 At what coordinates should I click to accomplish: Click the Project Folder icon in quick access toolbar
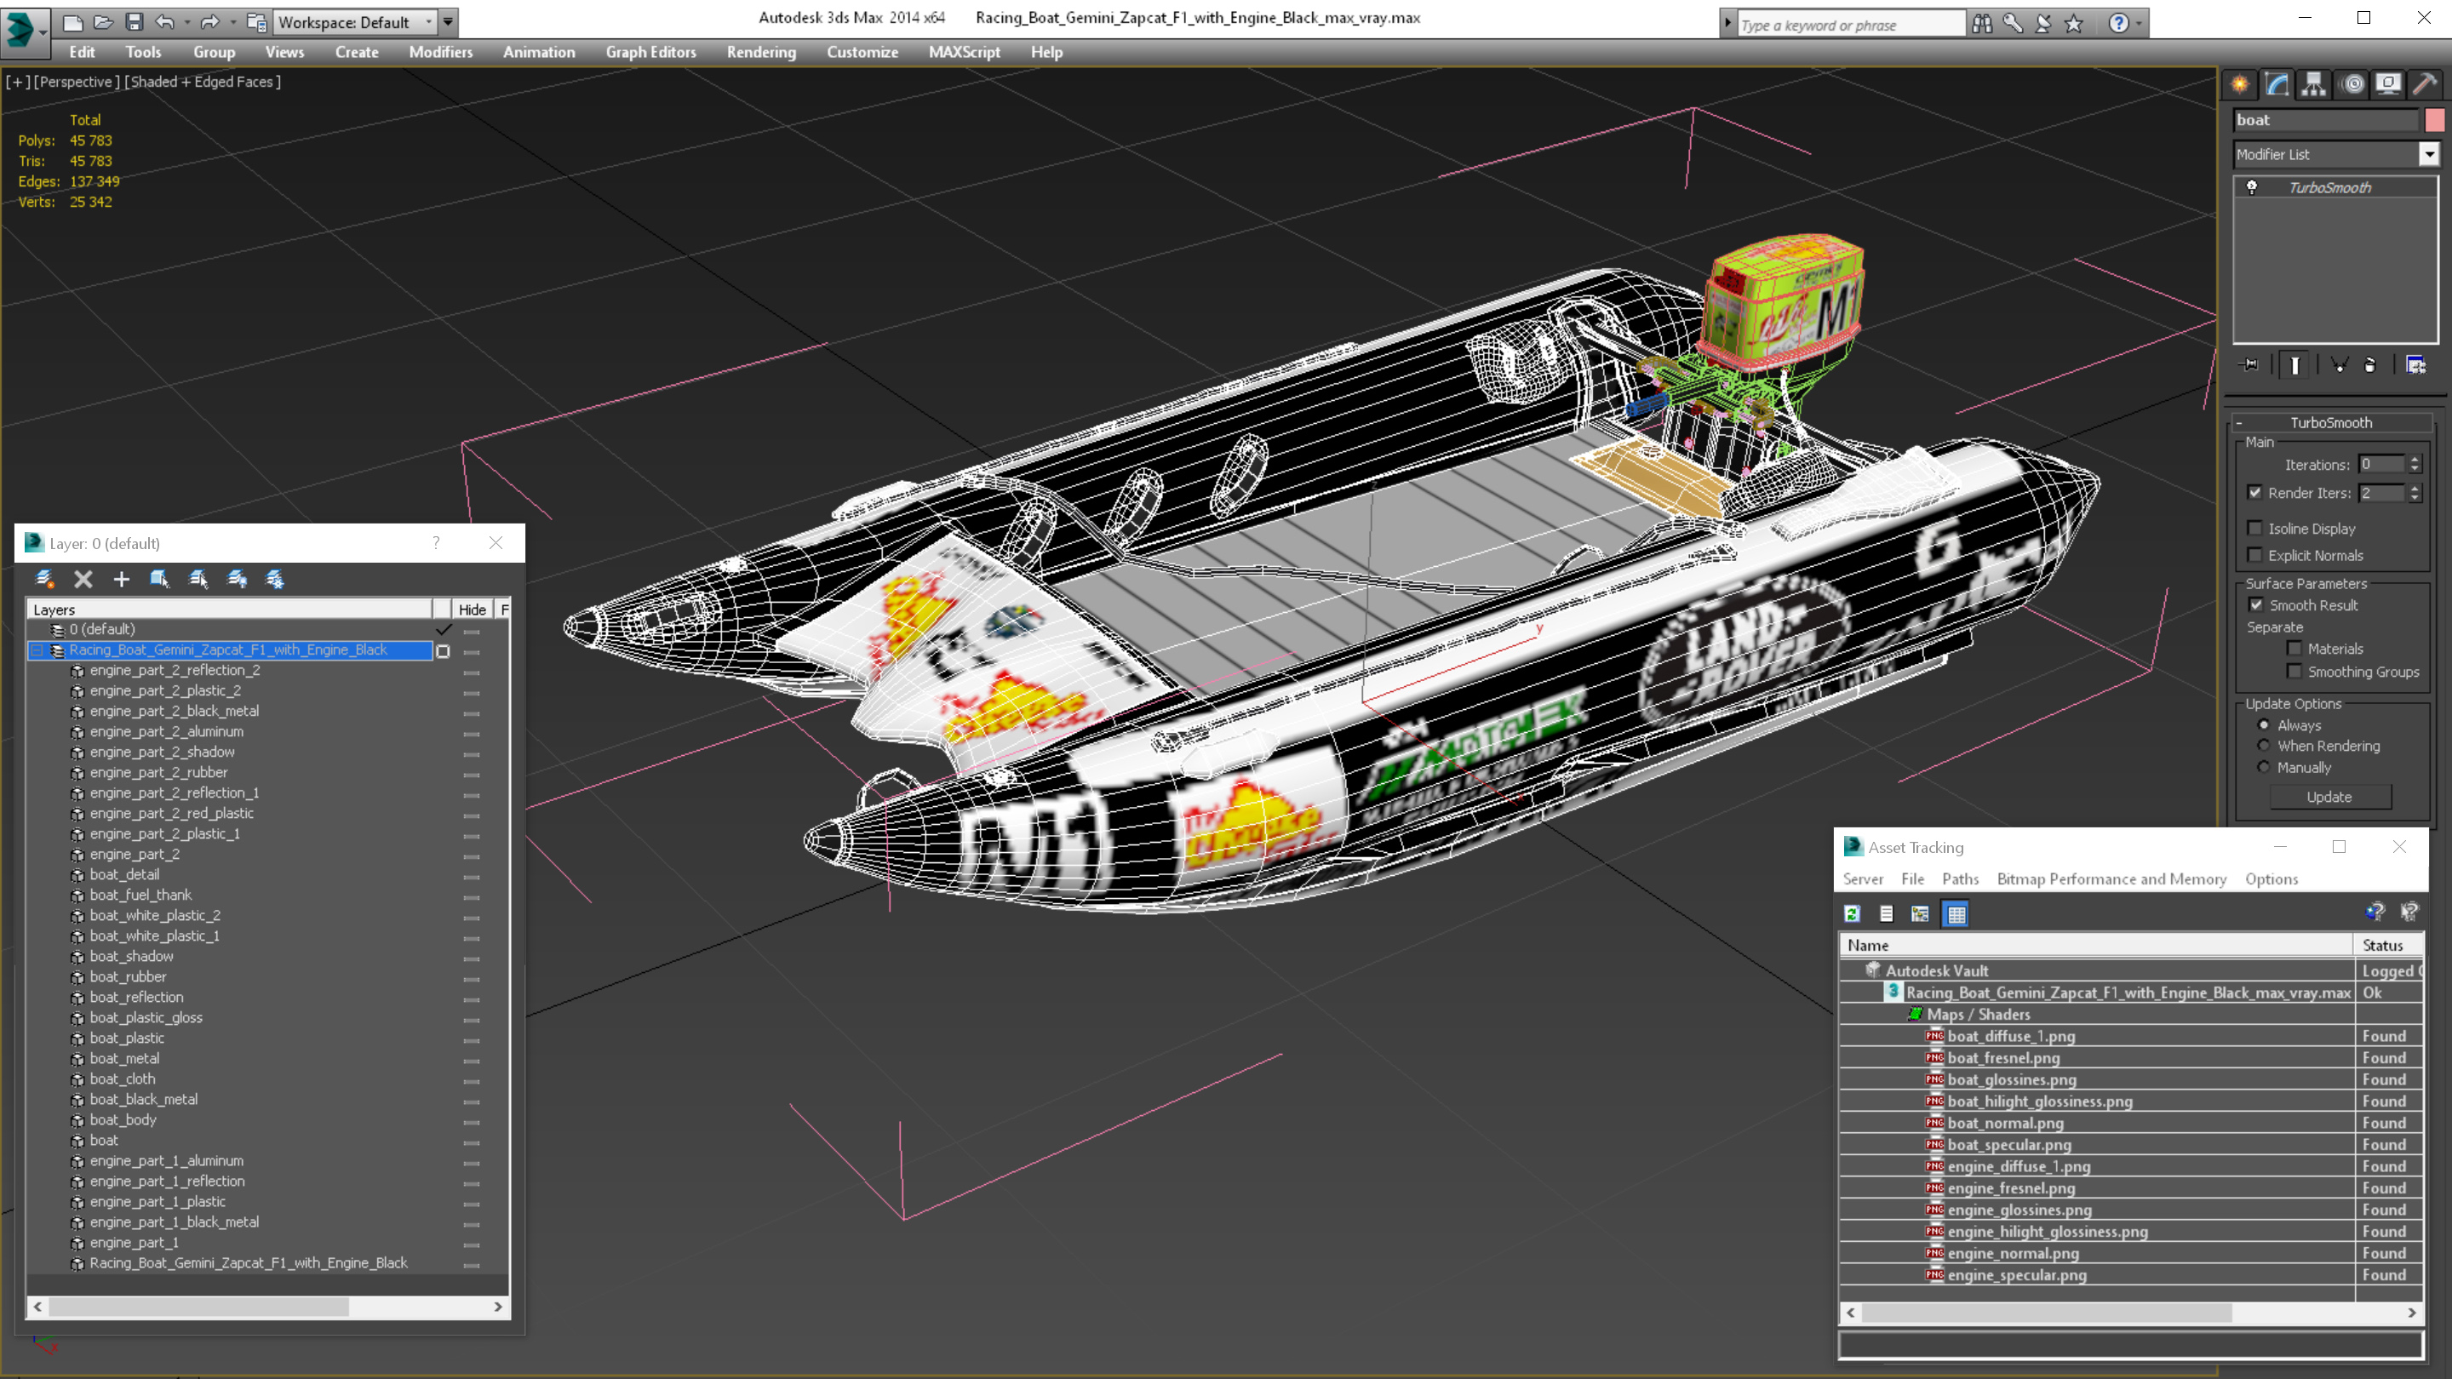256,21
